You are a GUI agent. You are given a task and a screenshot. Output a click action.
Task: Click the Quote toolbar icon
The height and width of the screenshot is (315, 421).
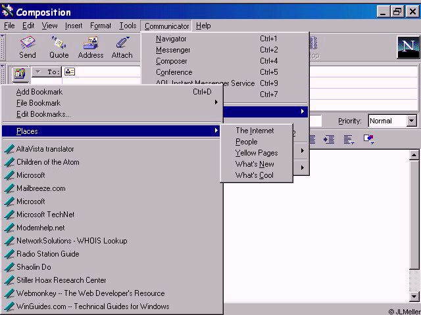click(59, 47)
